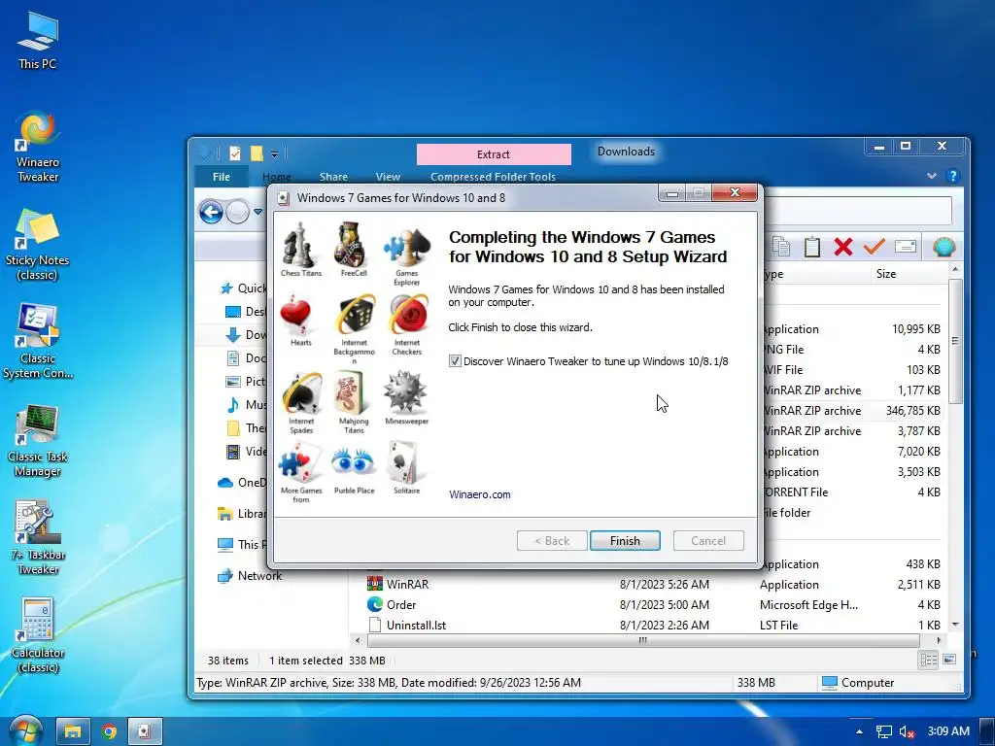Click the Minesweeper icon
The height and width of the screenshot is (746, 995).
406,392
